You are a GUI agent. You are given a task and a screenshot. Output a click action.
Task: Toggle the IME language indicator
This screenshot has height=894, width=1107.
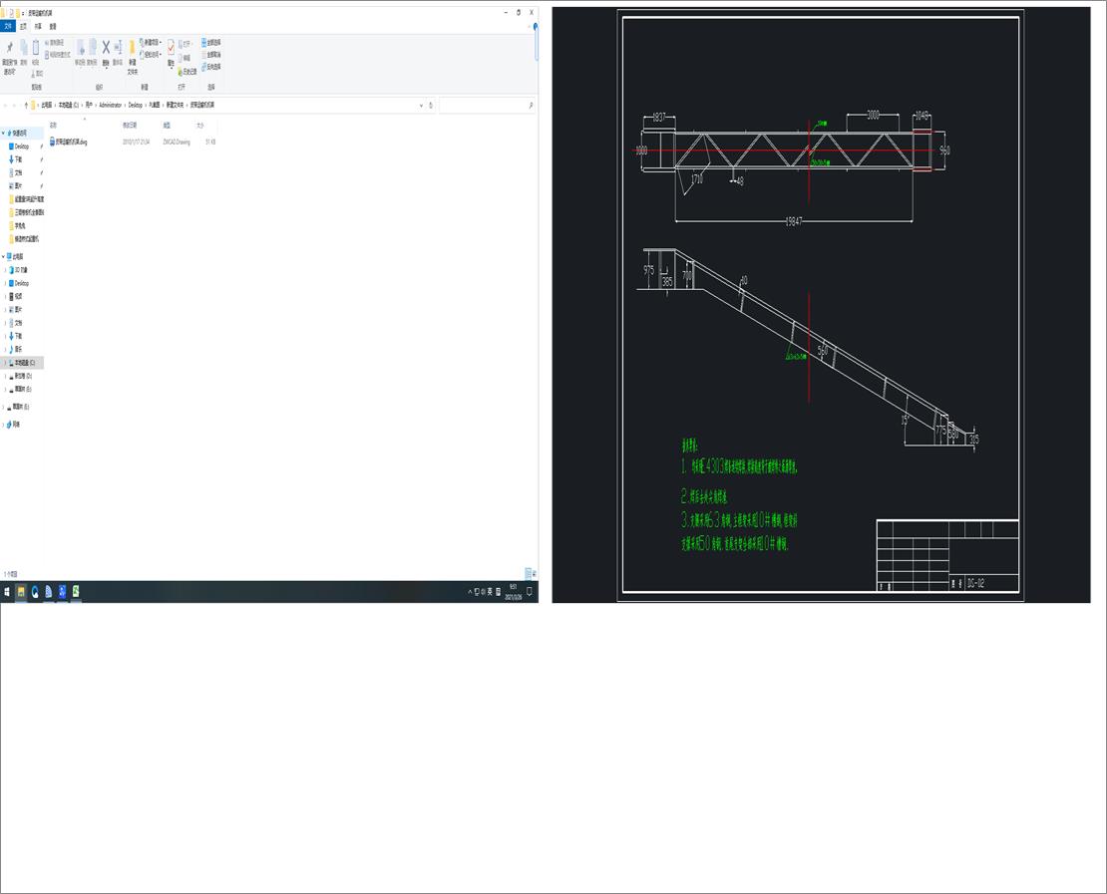tap(490, 592)
